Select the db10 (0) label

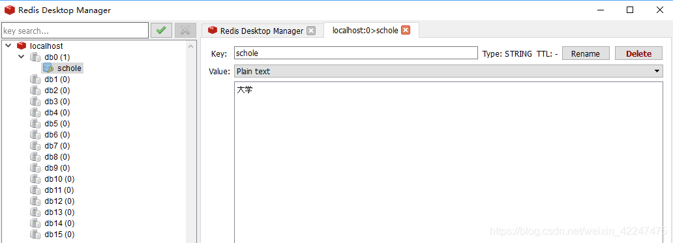(x=59, y=179)
